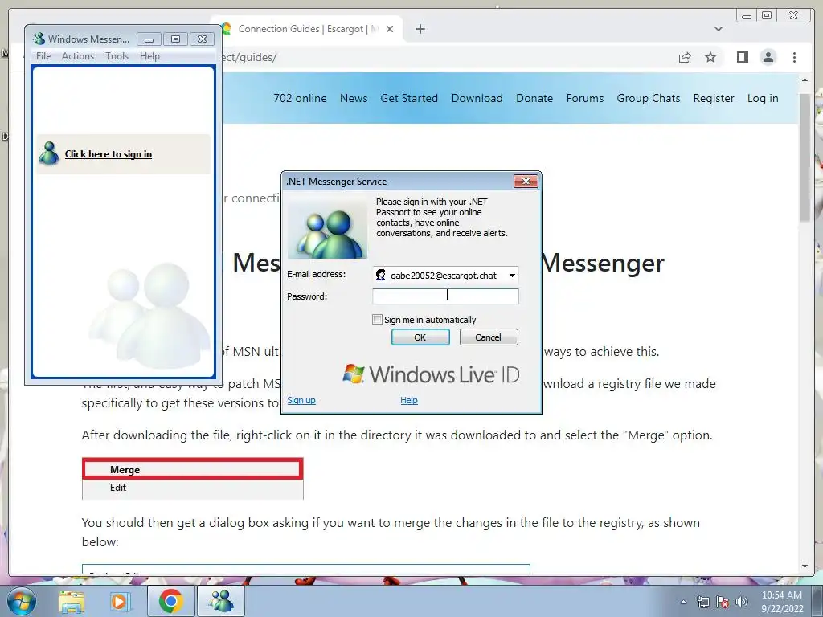Tick the Sign me in automatically checkbox
The width and height of the screenshot is (823, 617).
[377, 320]
